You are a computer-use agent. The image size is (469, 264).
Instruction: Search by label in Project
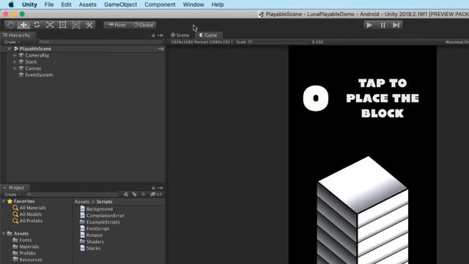(135, 194)
